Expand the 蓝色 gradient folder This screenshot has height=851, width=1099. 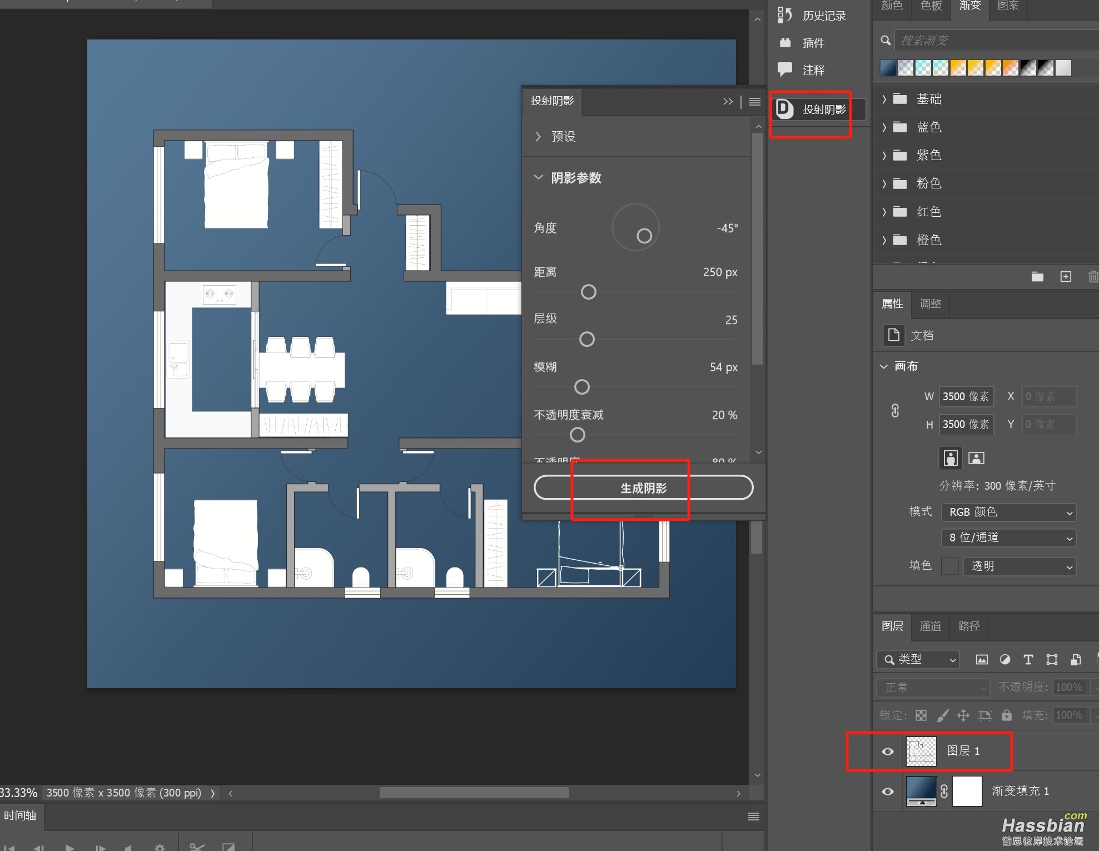click(x=884, y=127)
